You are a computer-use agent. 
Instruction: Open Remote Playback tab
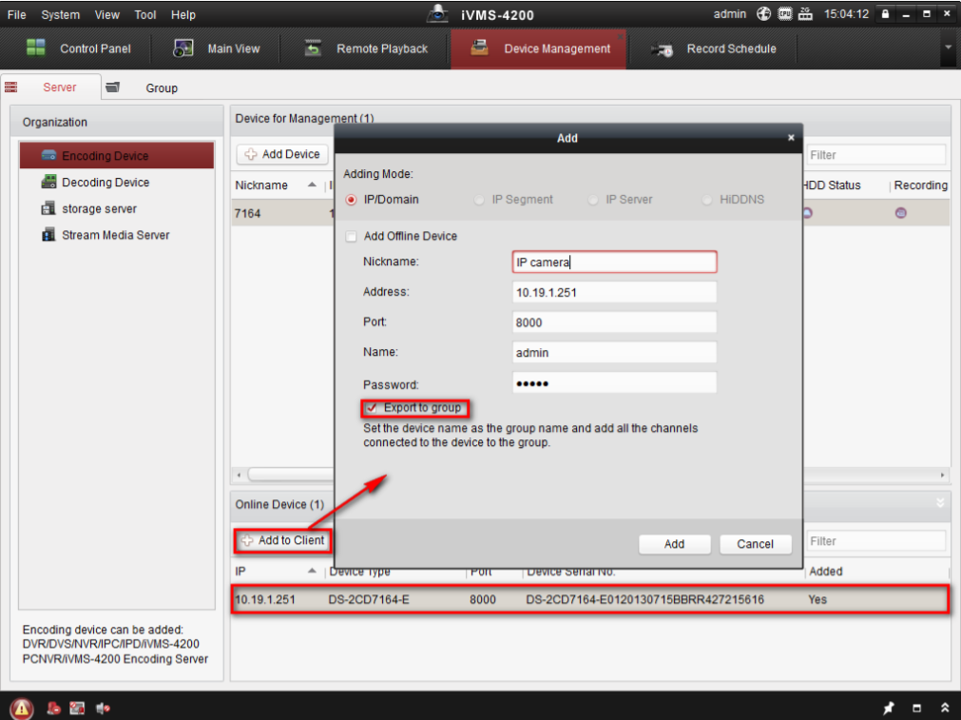(366, 49)
